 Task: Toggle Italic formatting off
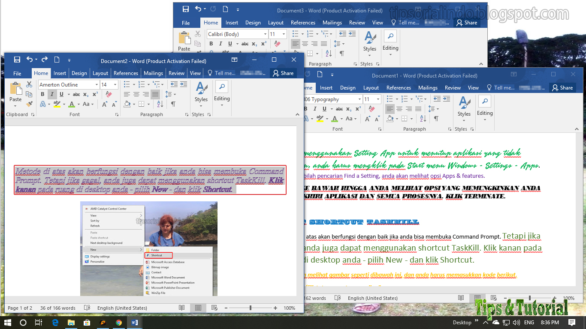tap(51, 94)
